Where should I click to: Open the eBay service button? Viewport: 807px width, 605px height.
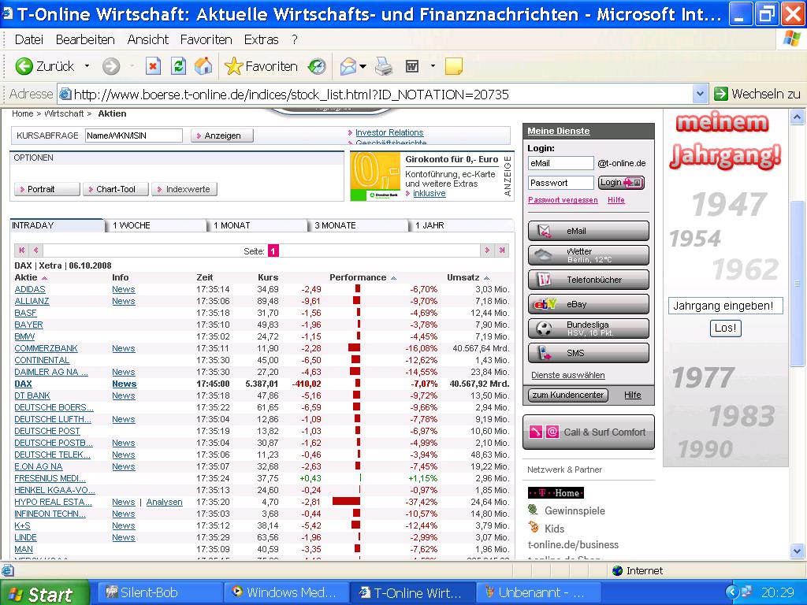[x=588, y=304]
